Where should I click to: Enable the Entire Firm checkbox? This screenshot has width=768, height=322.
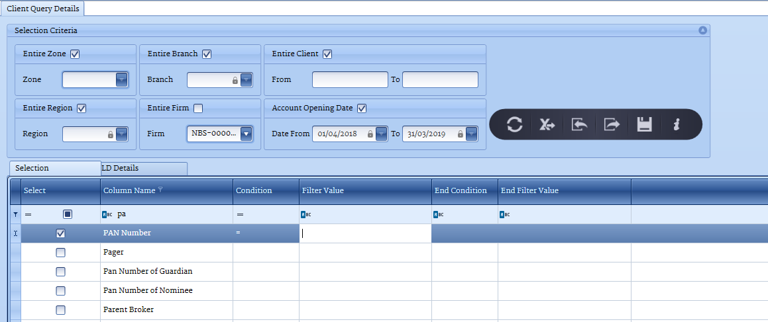(198, 108)
